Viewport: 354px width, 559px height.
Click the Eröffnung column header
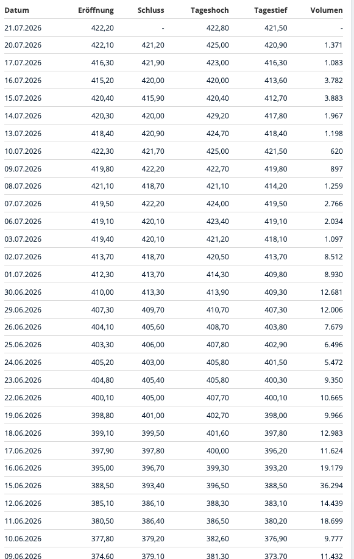tap(96, 10)
